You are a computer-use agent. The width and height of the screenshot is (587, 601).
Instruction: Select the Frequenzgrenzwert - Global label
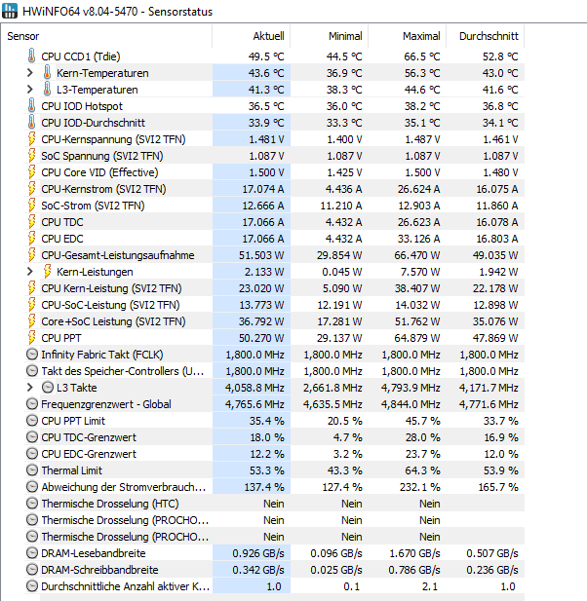[x=106, y=404]
